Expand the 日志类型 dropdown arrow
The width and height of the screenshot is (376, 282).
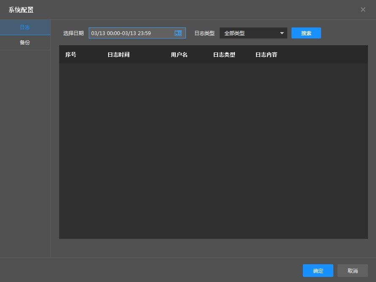pos(282,33)
